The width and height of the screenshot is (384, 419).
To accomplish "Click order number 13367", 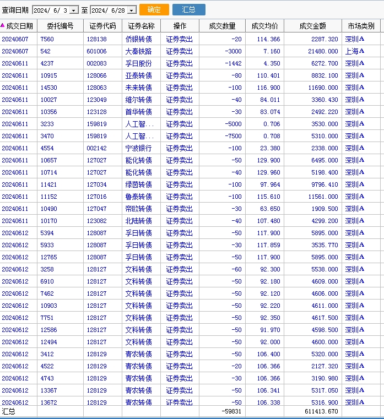I will 48,390.
